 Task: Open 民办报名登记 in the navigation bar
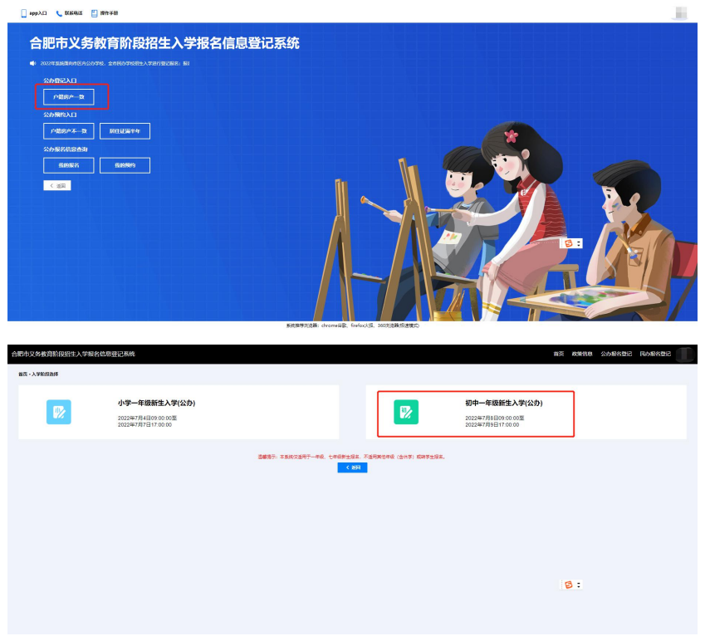tap(655, 355)
